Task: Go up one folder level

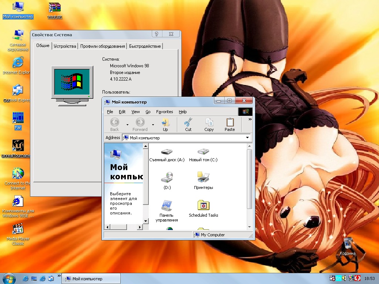Action: coord(165,124)
